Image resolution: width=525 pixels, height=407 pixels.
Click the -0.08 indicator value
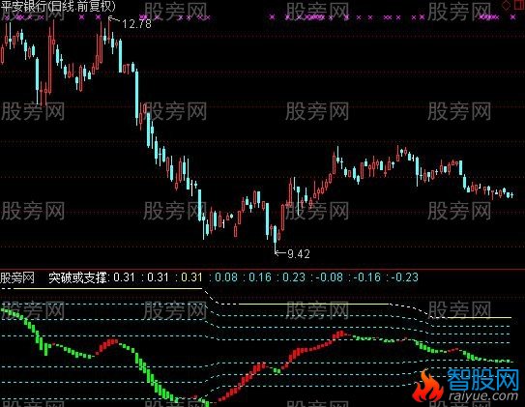330,277
